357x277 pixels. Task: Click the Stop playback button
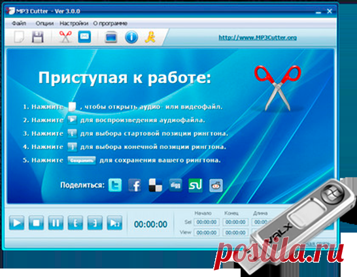[36, 223]
